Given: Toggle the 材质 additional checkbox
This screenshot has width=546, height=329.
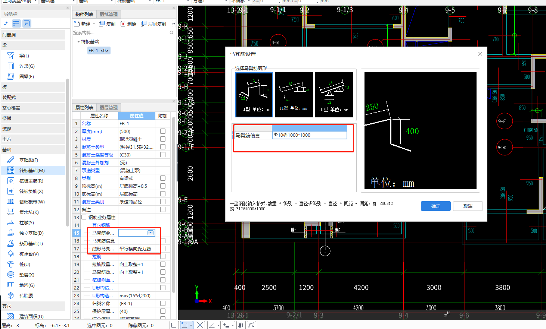Looking at the screenshot, I should click(x=163, y=139).
